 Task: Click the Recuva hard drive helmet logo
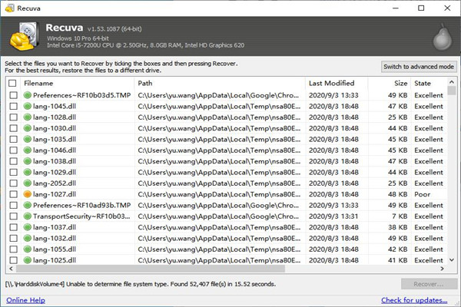[24, 36]
